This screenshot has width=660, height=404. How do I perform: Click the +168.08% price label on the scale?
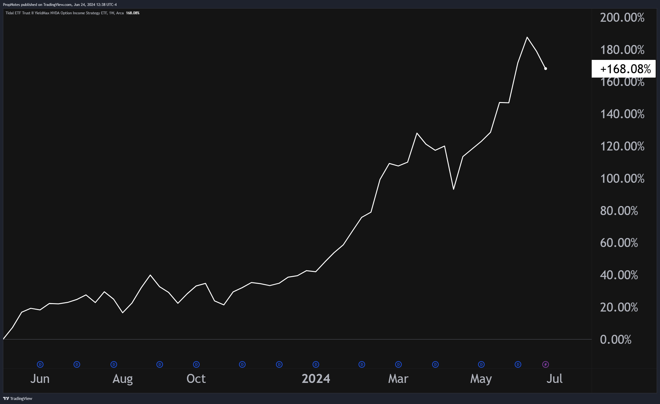(623, 69)
